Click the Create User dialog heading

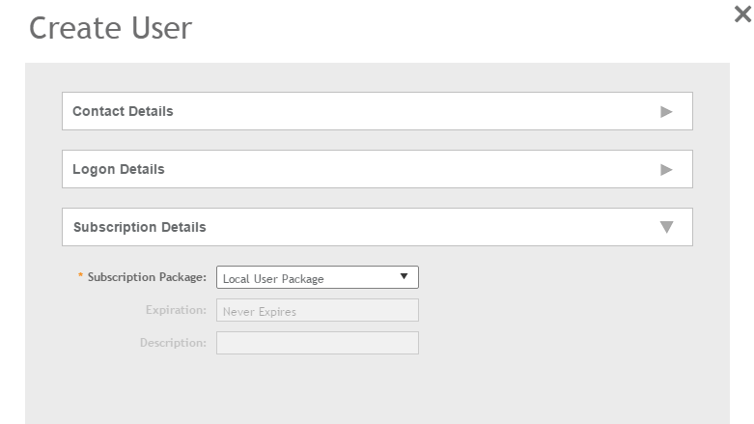pyautogui.click(x=110, y=28)
